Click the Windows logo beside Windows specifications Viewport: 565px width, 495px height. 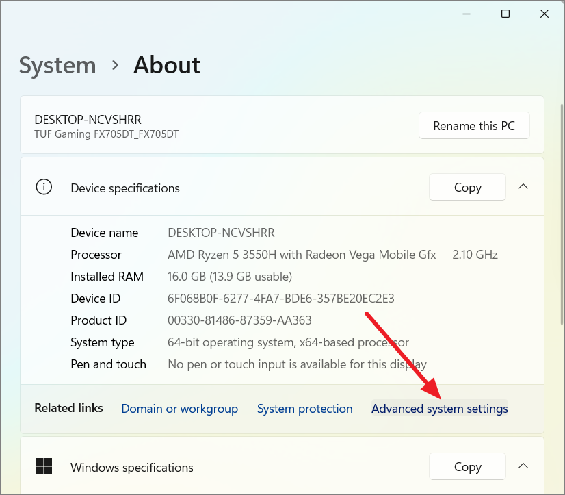coord(44,466)
